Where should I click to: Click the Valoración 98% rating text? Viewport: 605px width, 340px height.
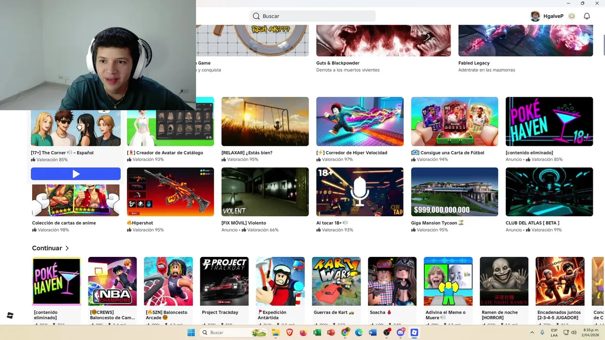[x=53, y=230]
